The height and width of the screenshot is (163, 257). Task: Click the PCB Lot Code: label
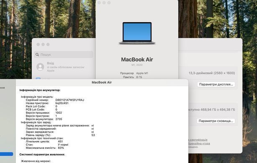35,110
